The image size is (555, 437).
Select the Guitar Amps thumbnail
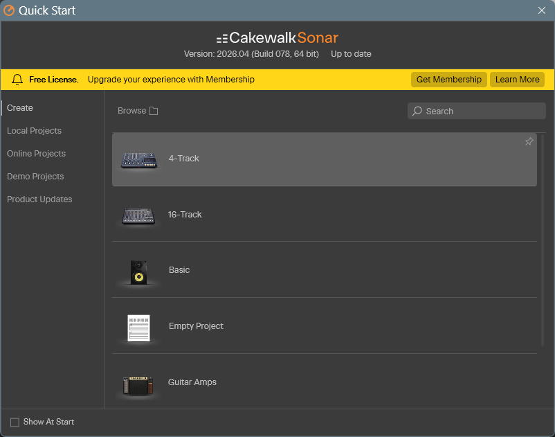pyautogui.click(x=138, y=385)
